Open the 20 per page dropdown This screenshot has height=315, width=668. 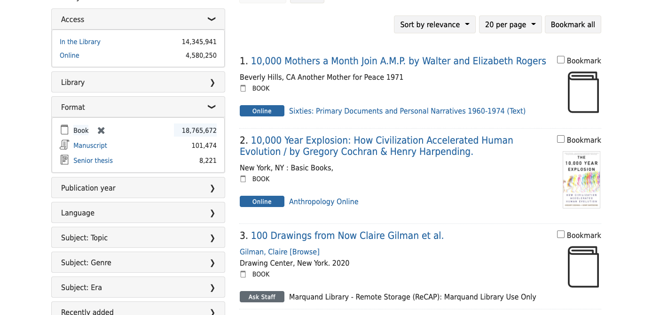[x=511, y=24]
